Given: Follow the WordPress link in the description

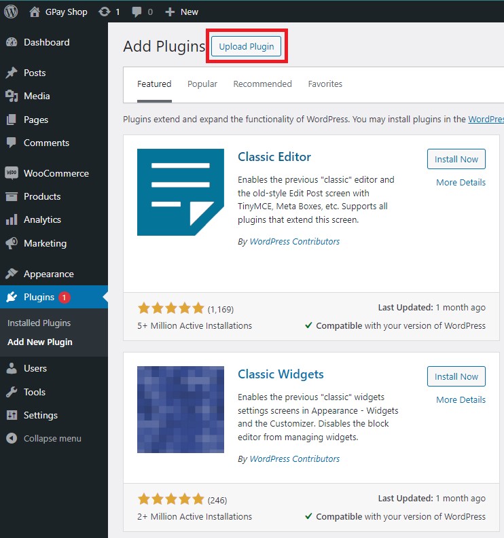Looking at the screenshot, I should coord(486,120).
